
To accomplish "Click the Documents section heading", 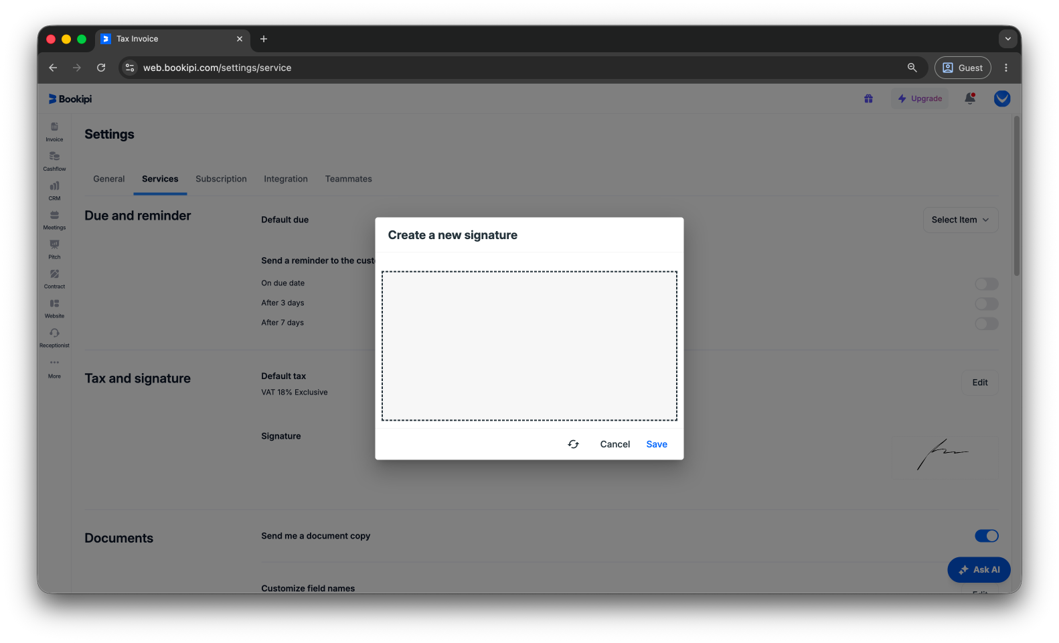I will point(119,539).
